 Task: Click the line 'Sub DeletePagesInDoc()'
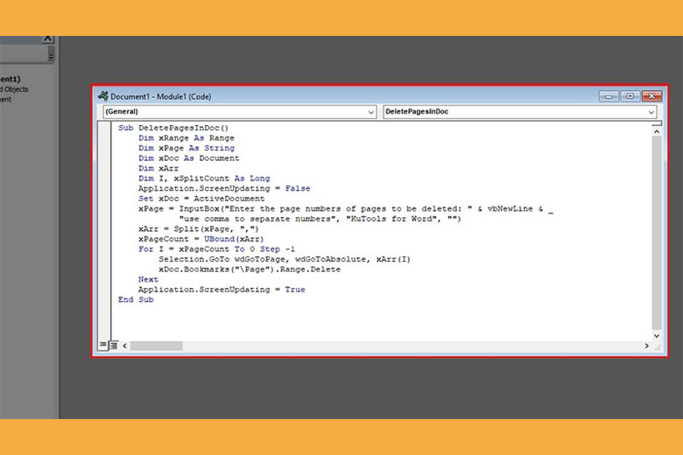point(173,128)
